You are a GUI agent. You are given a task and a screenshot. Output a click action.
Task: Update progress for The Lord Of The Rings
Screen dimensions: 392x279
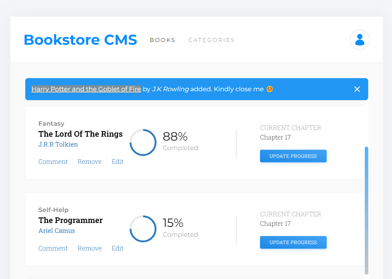click(293, 156)
